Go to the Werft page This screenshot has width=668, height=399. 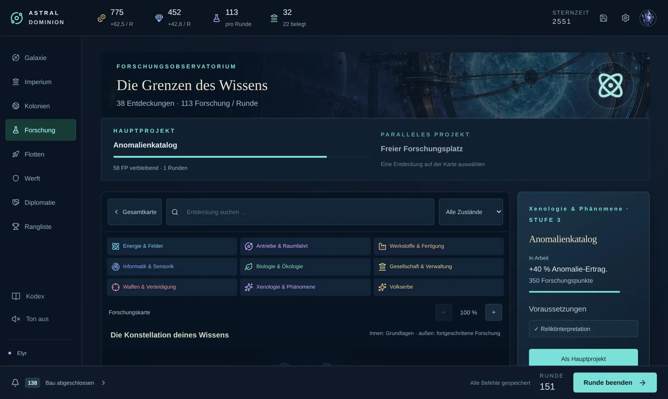41,178
